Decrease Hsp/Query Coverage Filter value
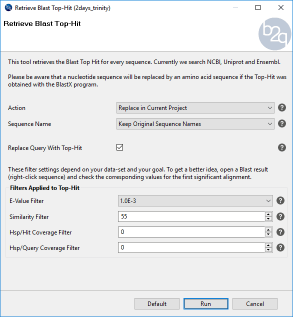 (268, 250)
